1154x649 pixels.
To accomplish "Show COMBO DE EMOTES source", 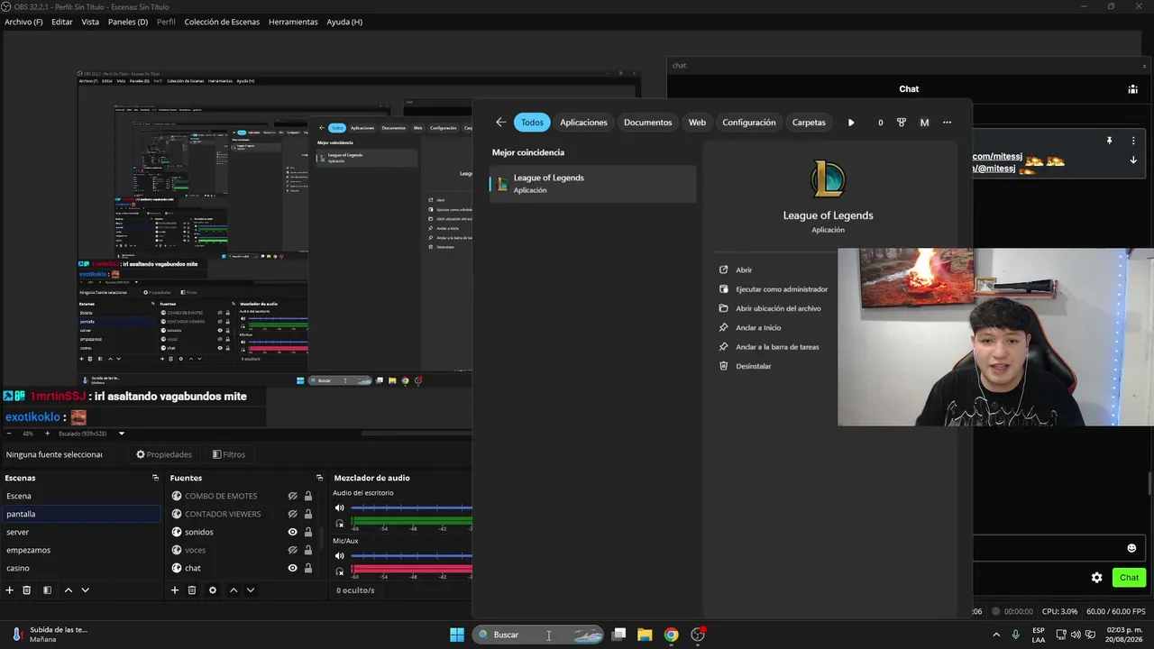I will coord(292,496).
